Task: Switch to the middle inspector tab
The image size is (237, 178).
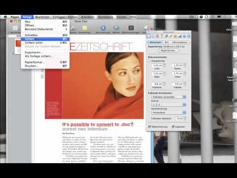Action: [x=166, y=43]
